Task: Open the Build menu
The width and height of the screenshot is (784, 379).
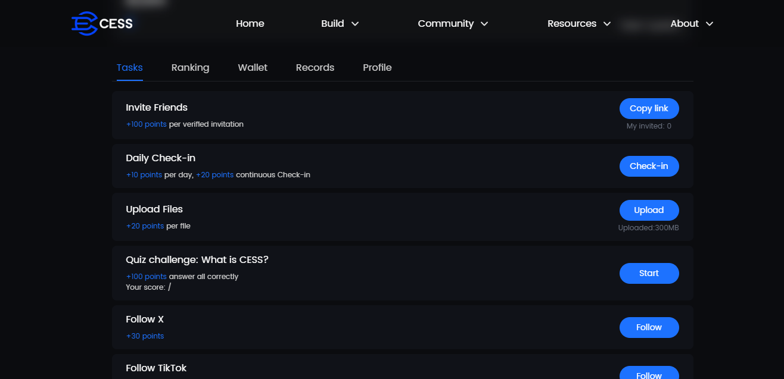Action: tap(332, 24)
